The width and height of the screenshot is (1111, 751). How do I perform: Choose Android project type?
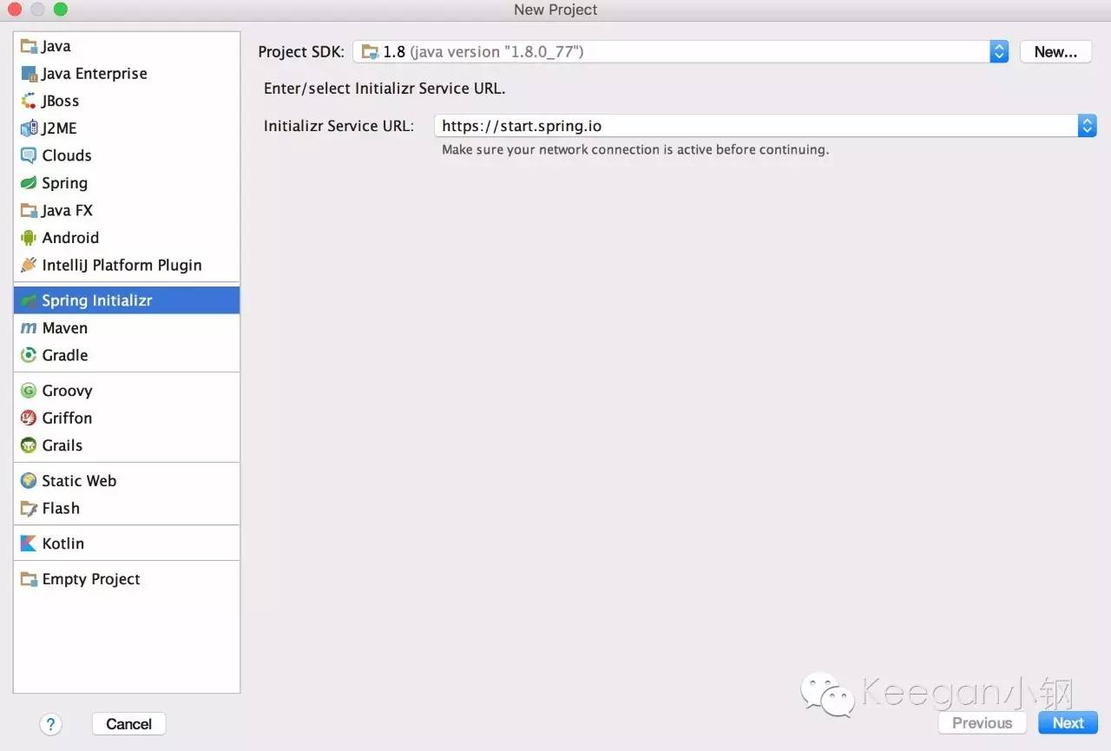coord(70,238)
